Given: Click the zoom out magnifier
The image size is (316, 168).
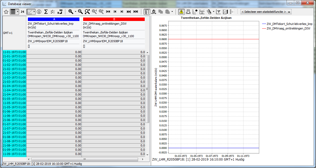Looking at the screenshot, I should [80, 12].
